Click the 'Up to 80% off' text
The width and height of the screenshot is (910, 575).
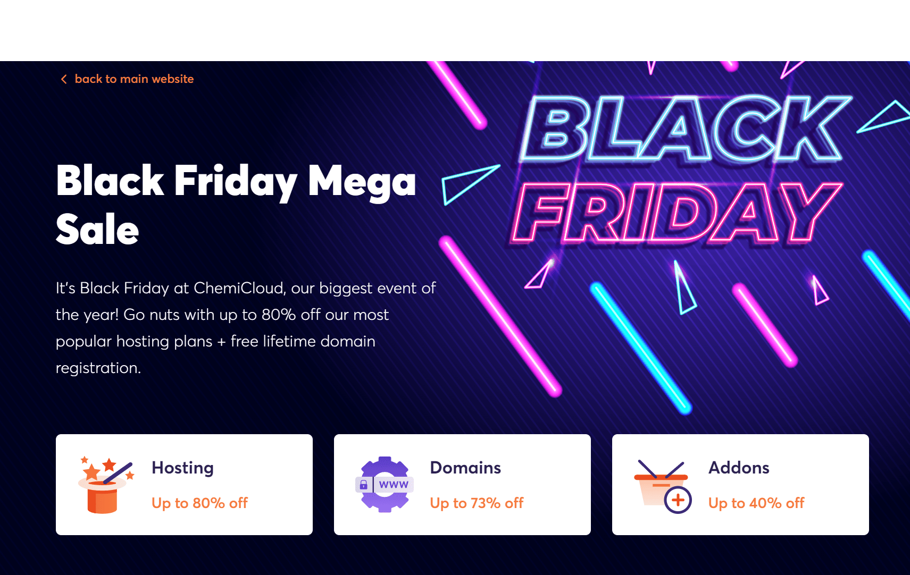click(x=199, y=503)
